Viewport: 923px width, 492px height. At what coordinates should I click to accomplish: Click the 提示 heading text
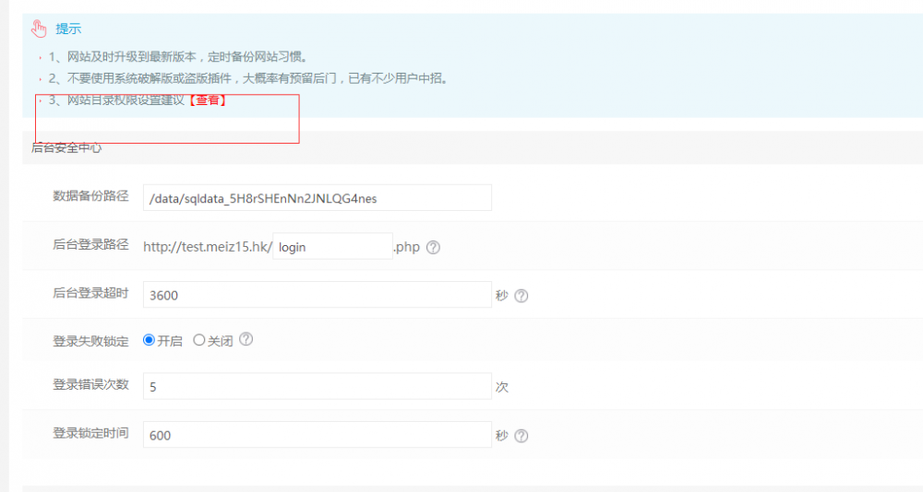[68, 29]
